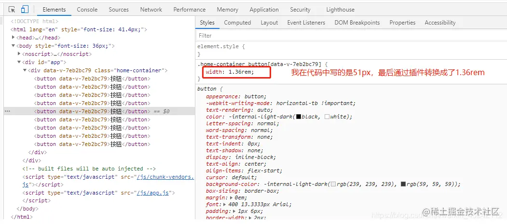Collapse the div id="app" node
507x224 pixels.
[19, 62]
